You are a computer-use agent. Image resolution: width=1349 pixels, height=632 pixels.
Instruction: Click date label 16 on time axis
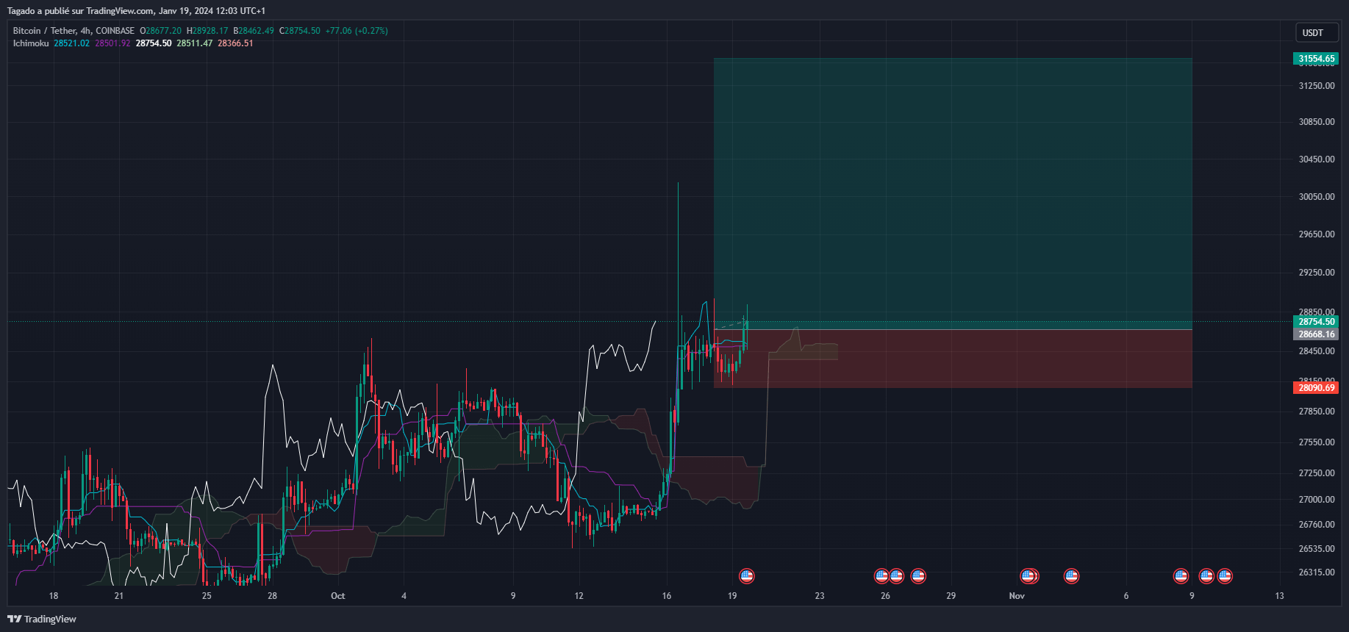pyautogui.click(x=667, y=596)
